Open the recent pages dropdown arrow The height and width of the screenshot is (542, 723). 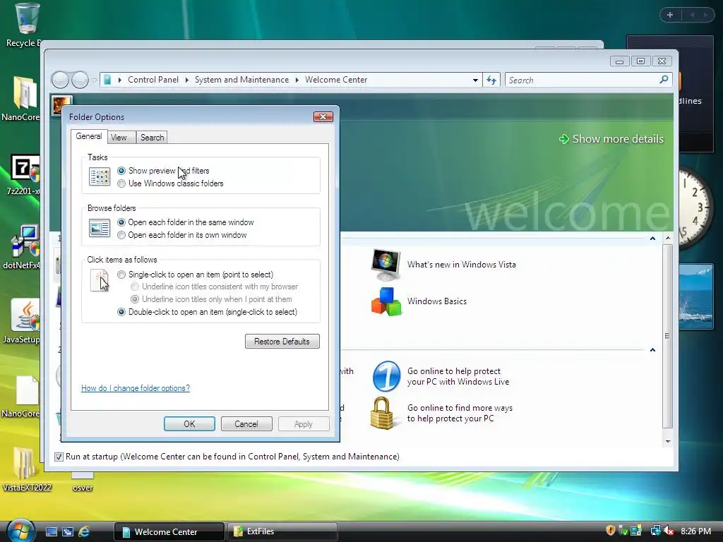pos(94,80)
